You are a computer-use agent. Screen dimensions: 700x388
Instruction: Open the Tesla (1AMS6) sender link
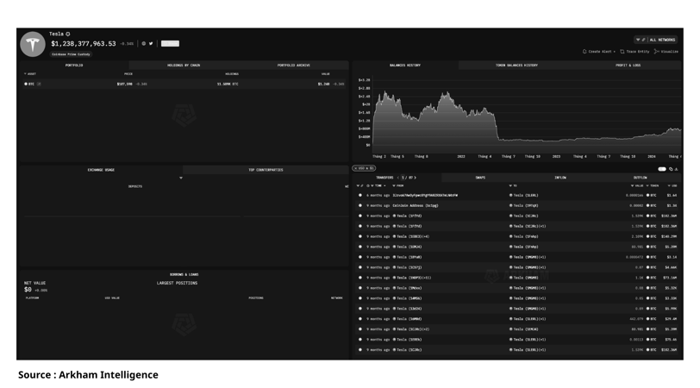[x=407, y=298]
